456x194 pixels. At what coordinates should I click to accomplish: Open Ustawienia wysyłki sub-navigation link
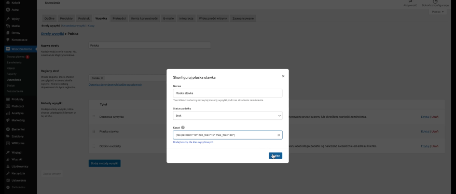click(74, 26)
